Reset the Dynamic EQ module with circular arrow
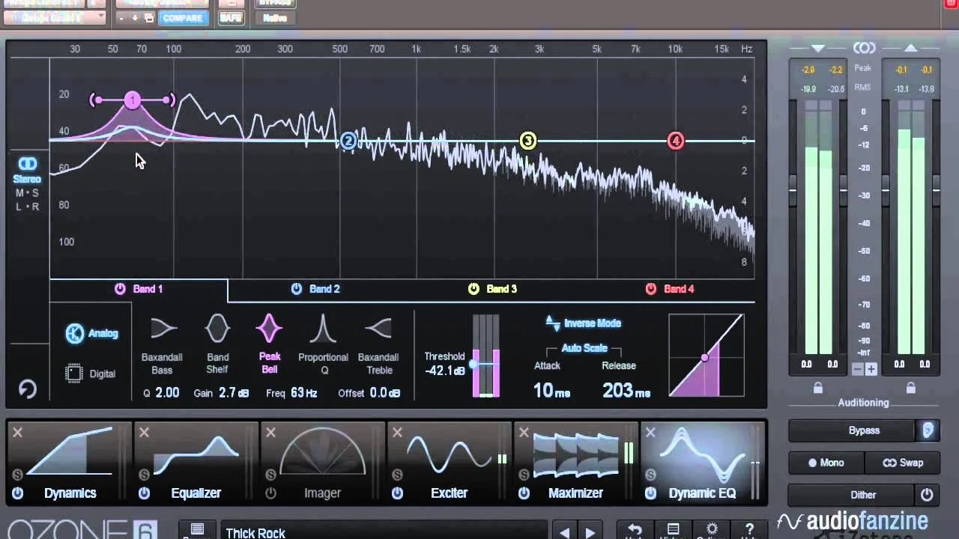The image size is (959, 539). click(x=27, y=389)
